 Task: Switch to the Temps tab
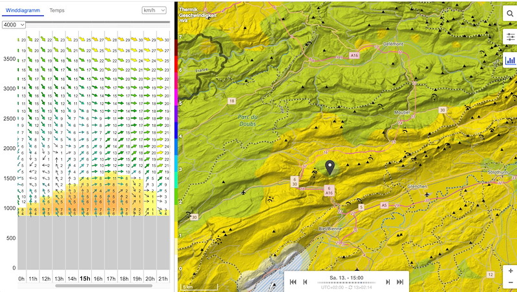click(57, 11)
